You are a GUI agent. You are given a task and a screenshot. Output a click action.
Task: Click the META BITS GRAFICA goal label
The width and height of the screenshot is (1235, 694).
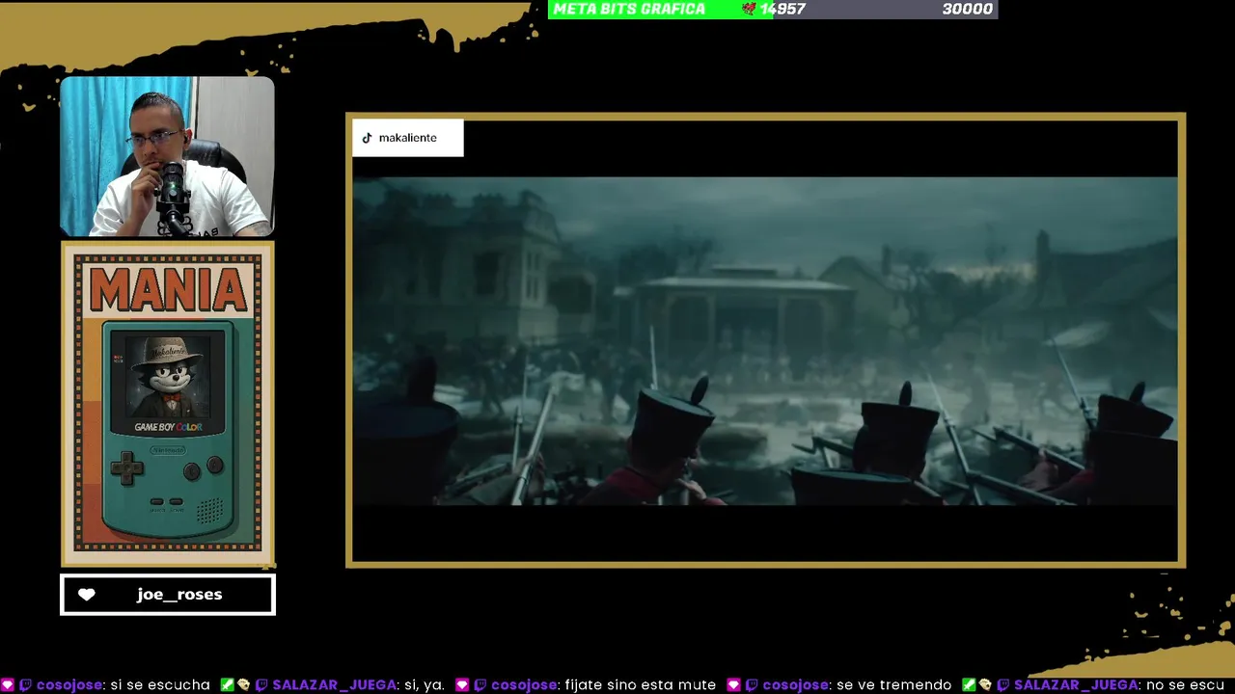pos(629,9)
